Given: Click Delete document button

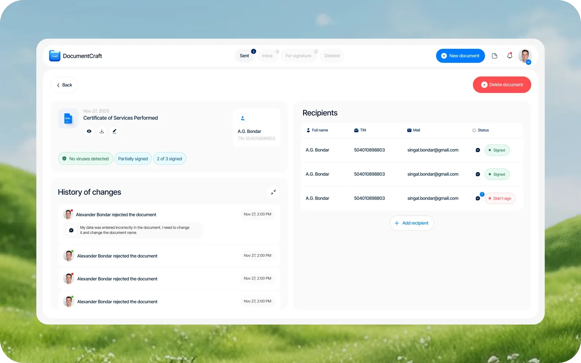Looking at the screenshot, I should (502, 85).
